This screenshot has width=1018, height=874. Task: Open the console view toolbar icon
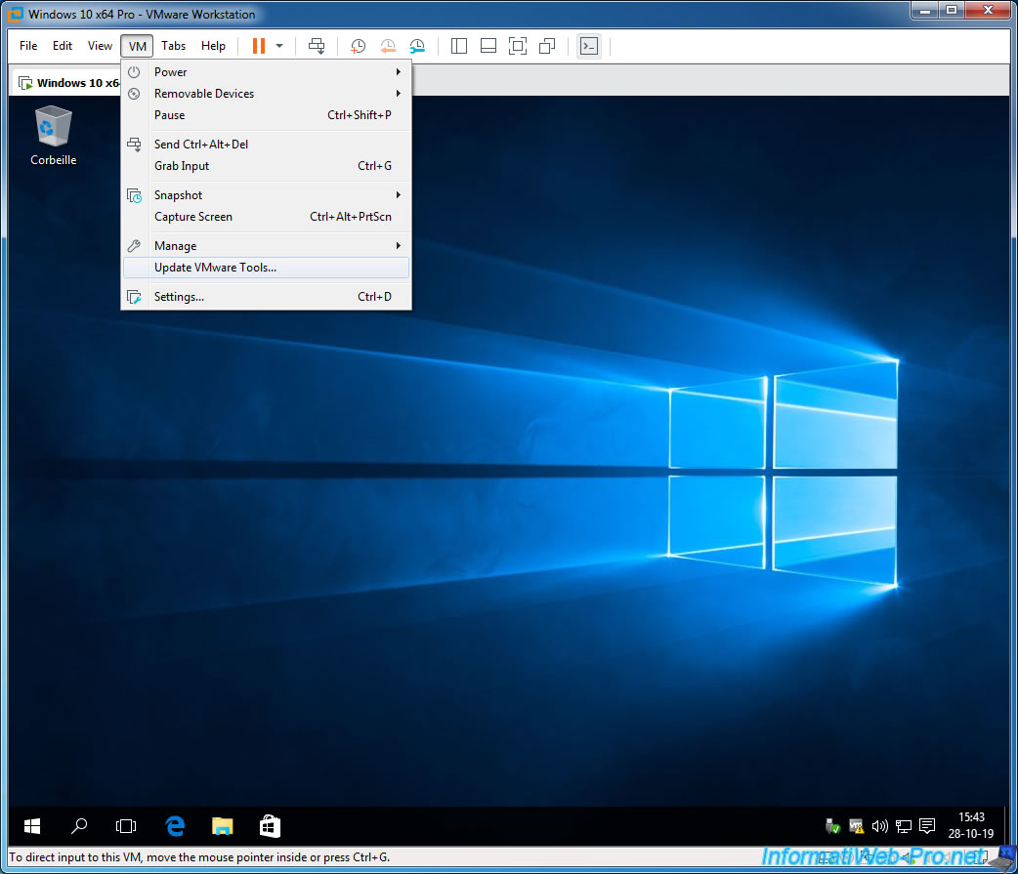589,46
